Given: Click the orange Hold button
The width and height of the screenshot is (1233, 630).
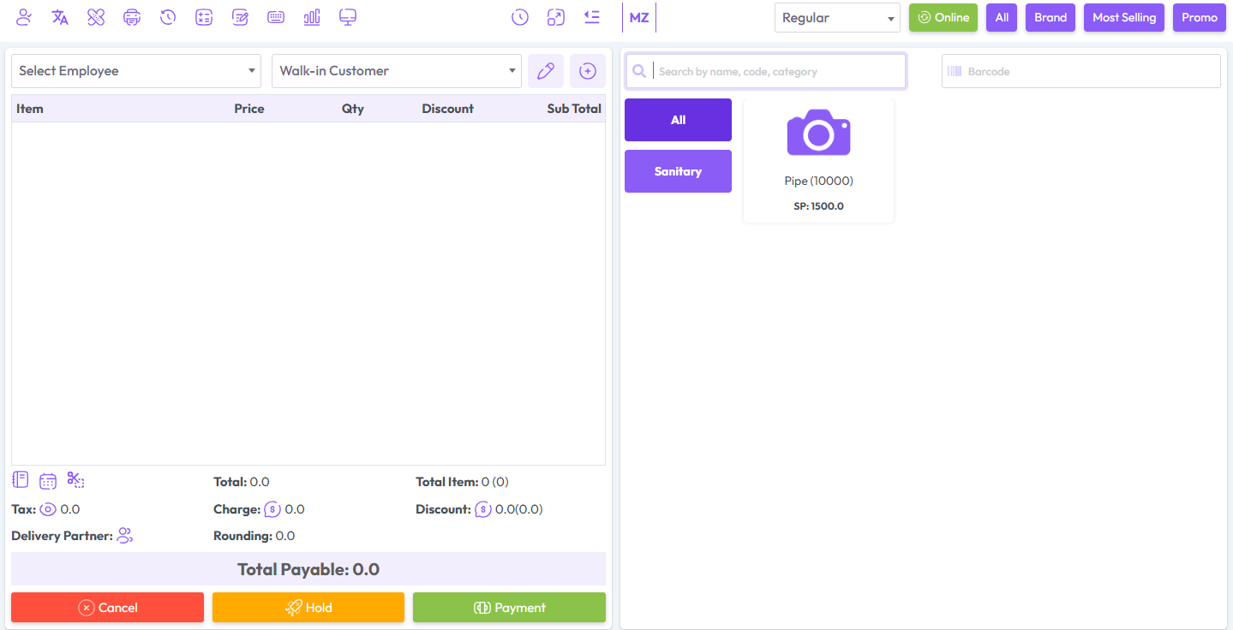Looking at the screenshot, I should click(308, 608).
